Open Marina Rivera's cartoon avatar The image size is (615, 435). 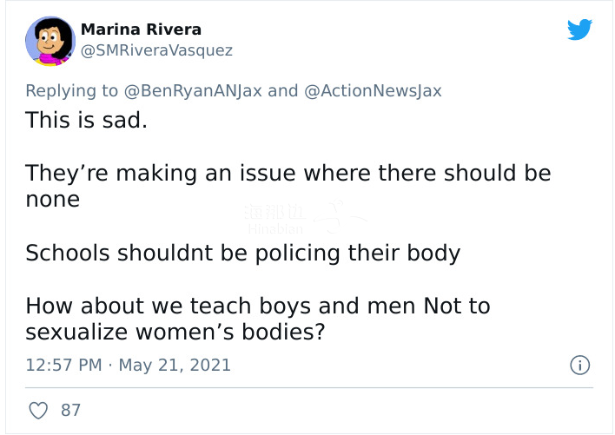(50, 41)
